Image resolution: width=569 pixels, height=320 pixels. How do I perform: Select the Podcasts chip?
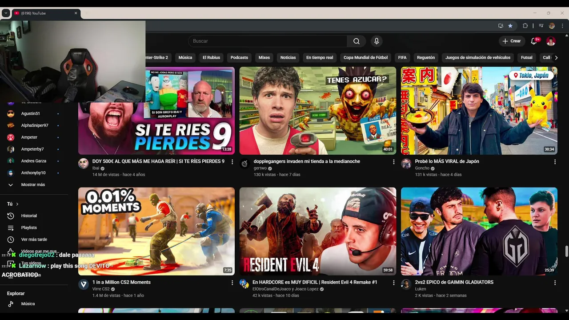coord(239,57)
